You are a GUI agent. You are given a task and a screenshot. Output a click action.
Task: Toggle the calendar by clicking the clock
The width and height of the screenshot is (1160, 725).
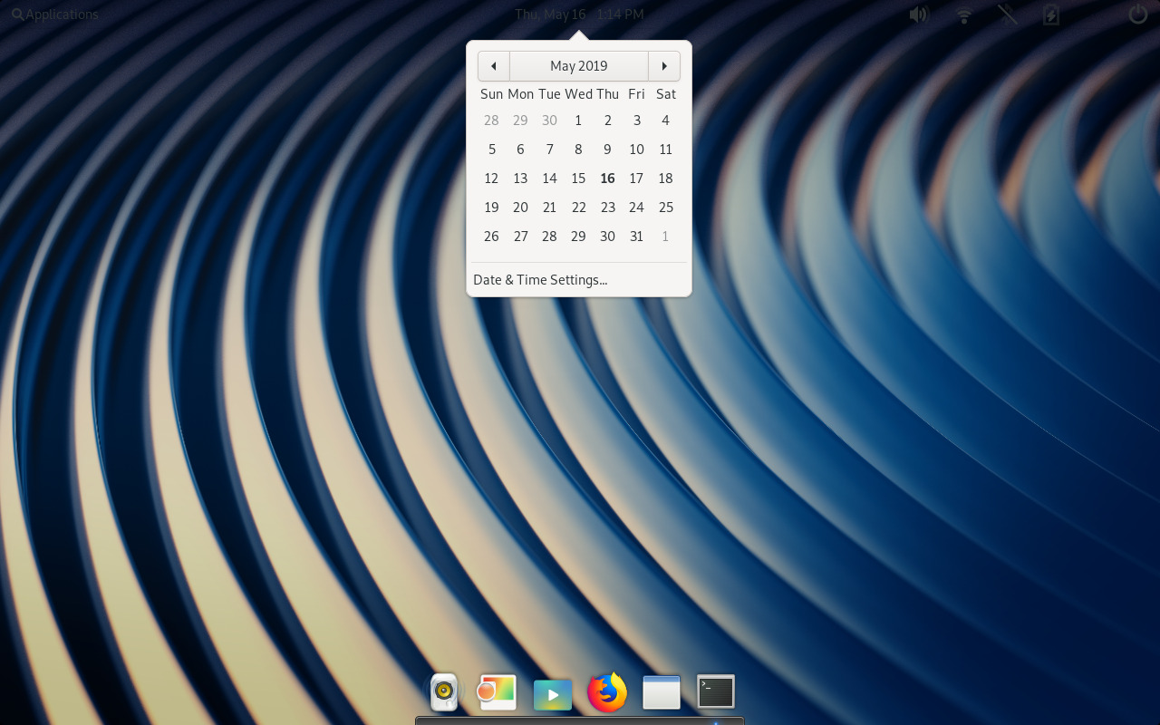[580, 14]
